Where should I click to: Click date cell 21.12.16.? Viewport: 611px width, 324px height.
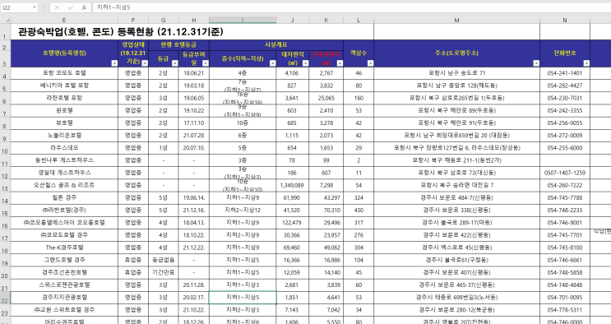click(194, 211)
